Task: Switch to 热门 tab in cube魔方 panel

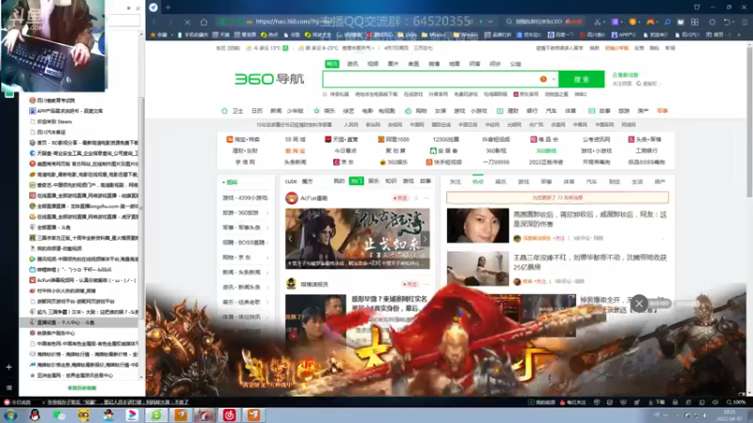Action: tap(356, 180)
